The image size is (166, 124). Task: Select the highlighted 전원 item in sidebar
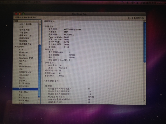[21, 89]
